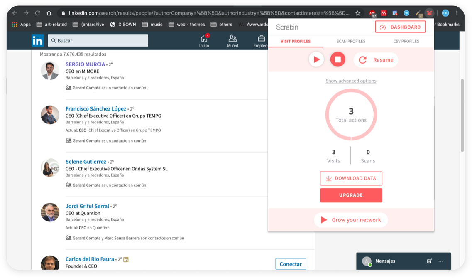Viewport: 472px width, 278px height.
Task: Switch to the Scan Profiles tab
Action: click(x=351, y=41)
